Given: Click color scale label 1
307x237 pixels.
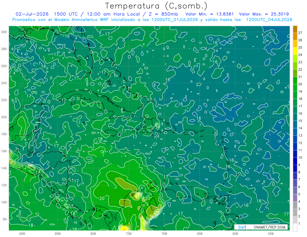Looking at the screenshot, I should point(299,224).
